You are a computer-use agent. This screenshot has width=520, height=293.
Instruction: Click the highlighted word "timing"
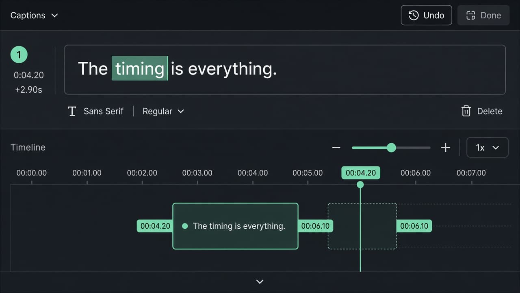(x=140, y=68)
